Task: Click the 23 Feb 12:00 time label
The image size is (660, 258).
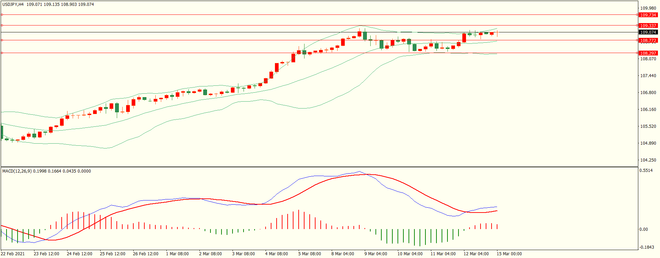Action: point(47,254)
